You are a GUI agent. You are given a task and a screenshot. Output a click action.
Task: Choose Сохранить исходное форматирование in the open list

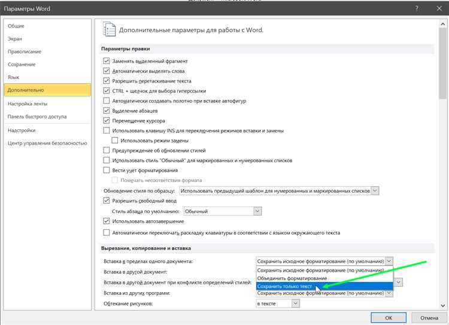tap(324, 271)
